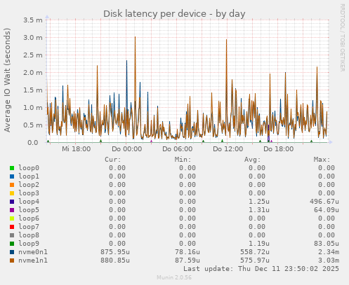Image resolution: width=349 pixels, height=285 pixels.
Task: Click the '3.0 m' y-axis label
Action: tap(33, 38)
